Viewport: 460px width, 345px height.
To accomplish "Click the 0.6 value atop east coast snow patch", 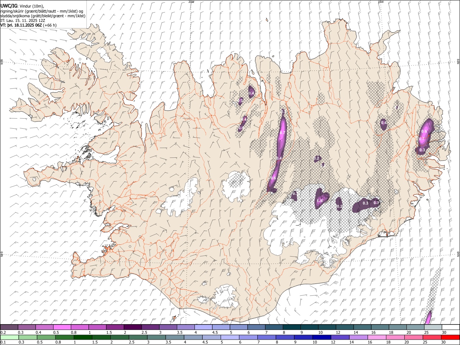I will click(x=424, y=132).
